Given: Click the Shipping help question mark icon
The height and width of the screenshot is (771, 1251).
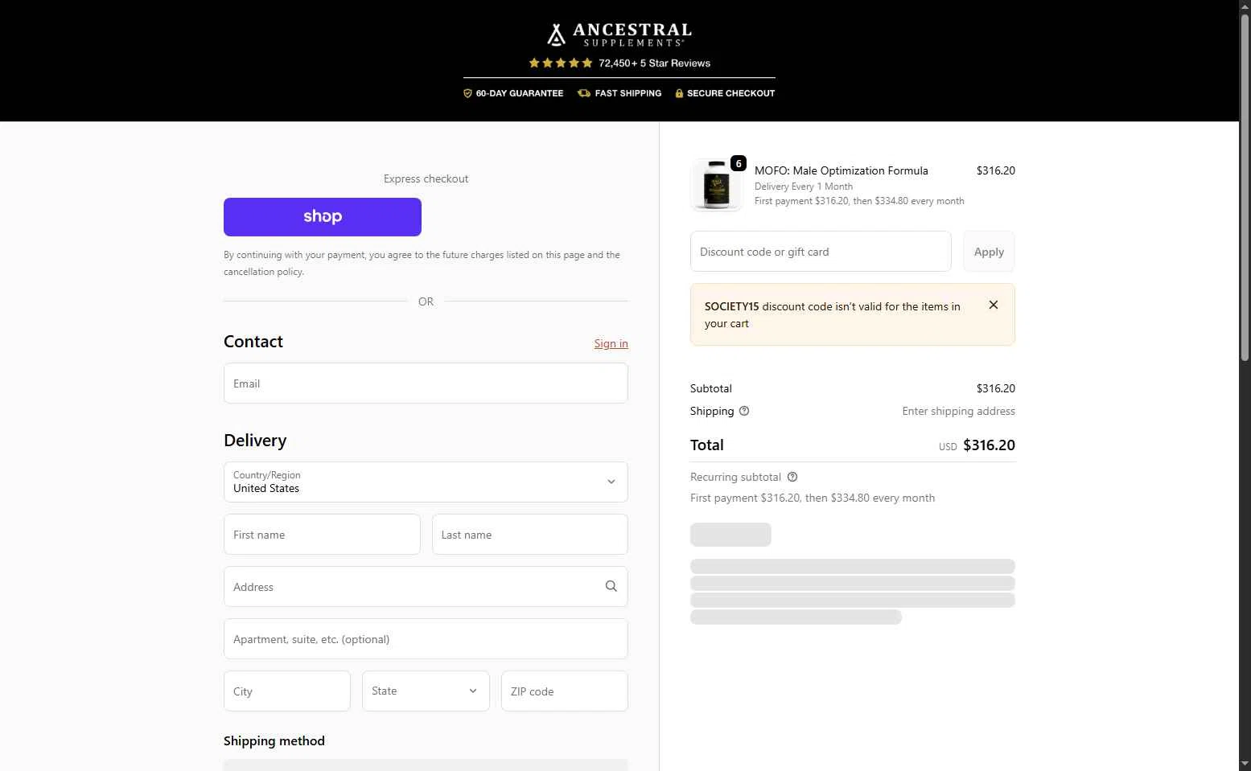Looking at the screenshot, I should click(x=744, y=411).
